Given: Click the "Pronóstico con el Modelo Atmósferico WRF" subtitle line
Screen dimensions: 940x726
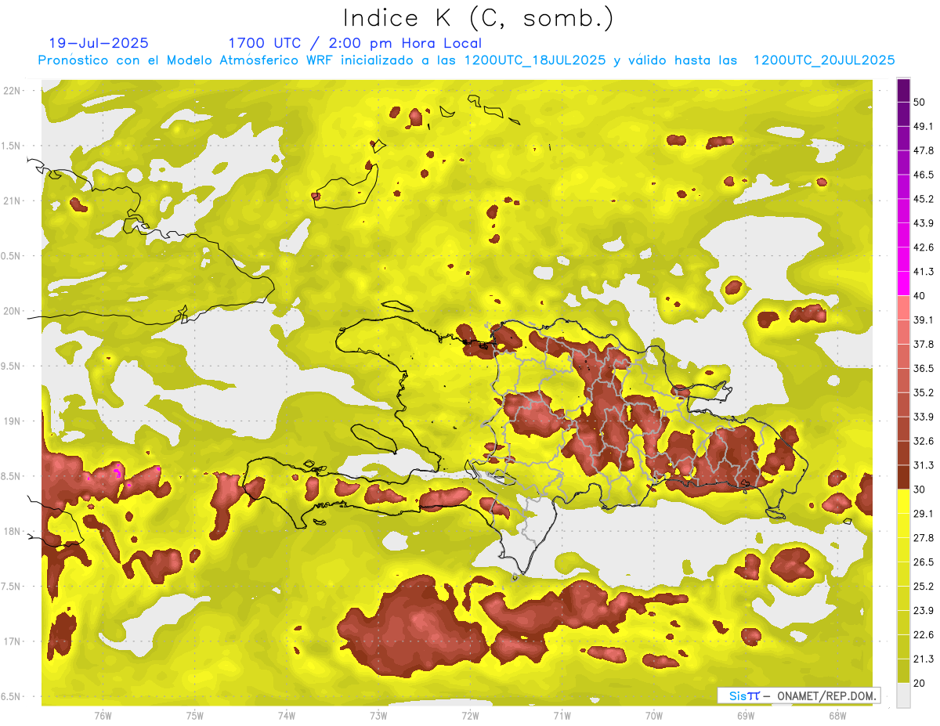Looking at the screenshot, I should [467, 60].
